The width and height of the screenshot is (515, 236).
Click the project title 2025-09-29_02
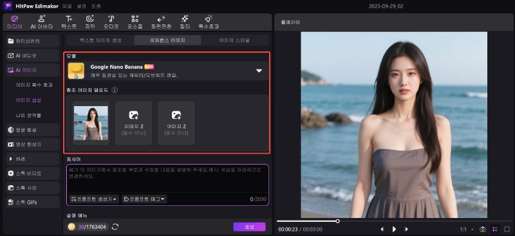click(x=386, y=6)
